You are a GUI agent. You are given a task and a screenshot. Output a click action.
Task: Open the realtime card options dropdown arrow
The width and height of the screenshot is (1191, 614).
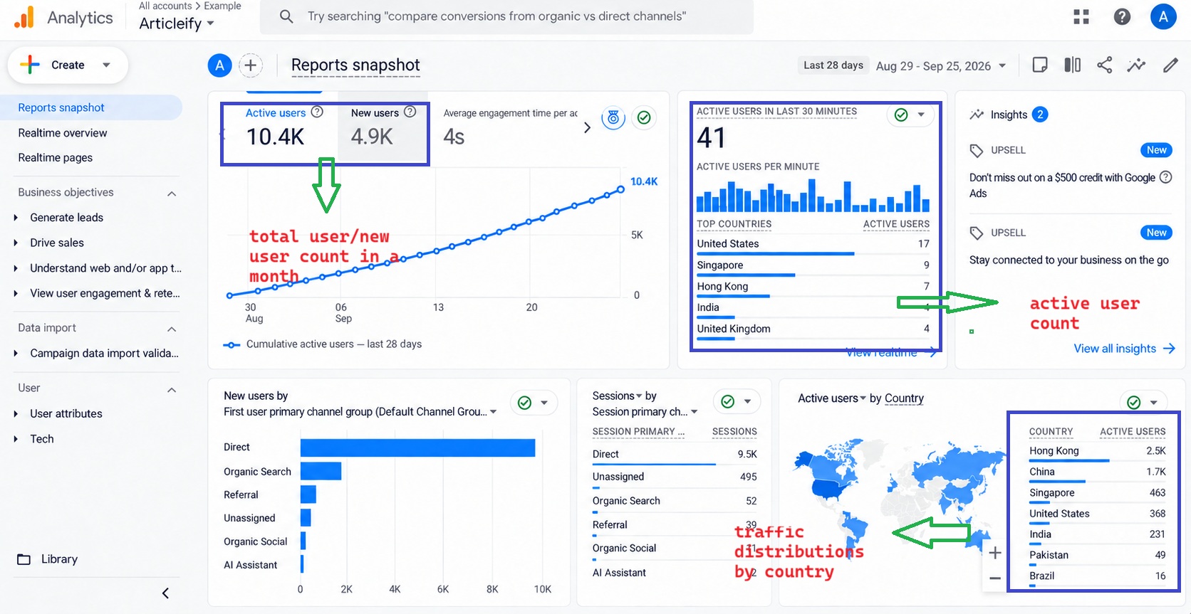pyautogui.click(x=921, y=115)
